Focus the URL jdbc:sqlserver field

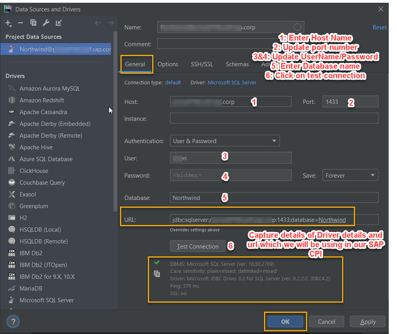[x=274, y=220]
